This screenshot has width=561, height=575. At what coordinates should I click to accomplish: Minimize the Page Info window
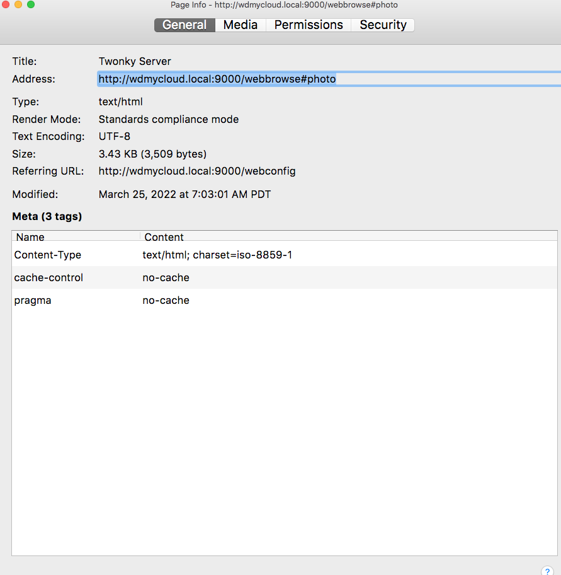click(x=18, y=4)
